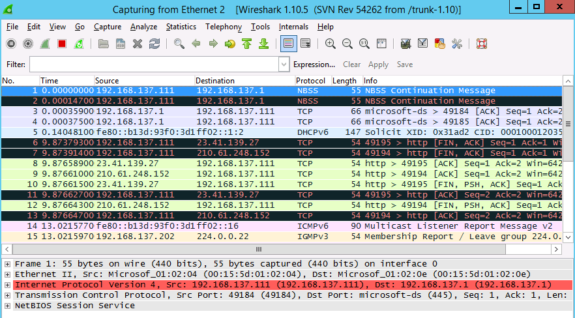Open the Go menu
This screenshot has width=575, height=318.
(80, 27)
